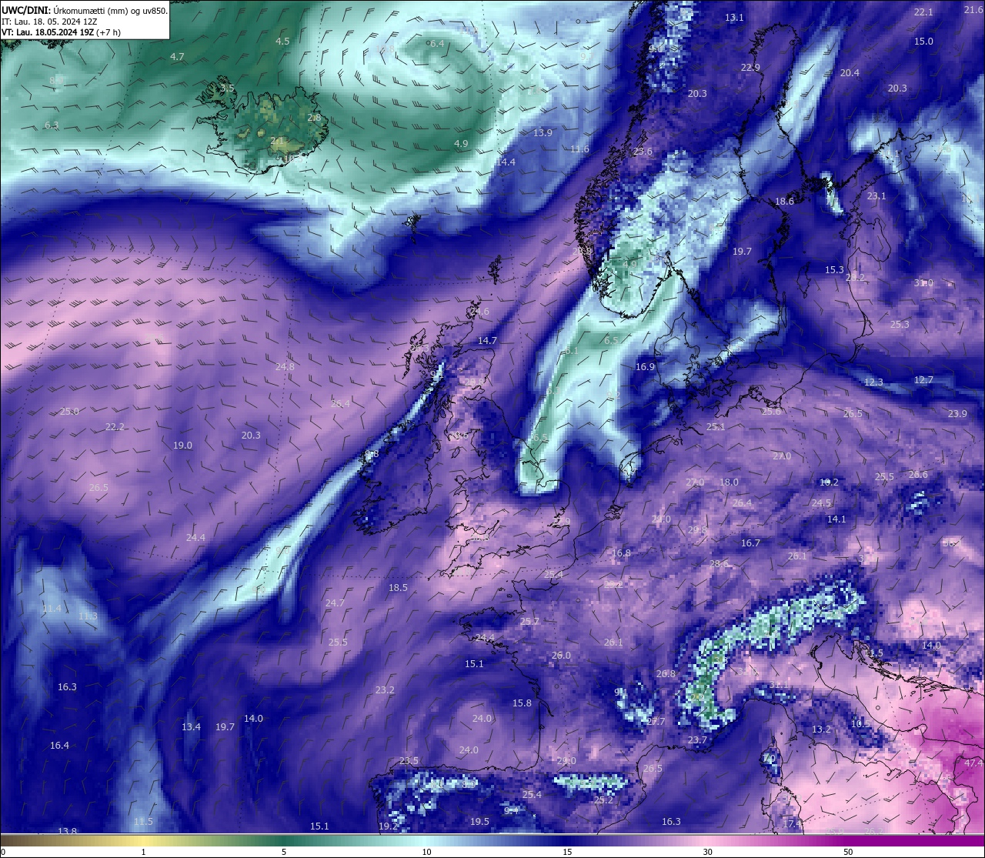Click the 16.7 map value

click(x=750, y=543)
